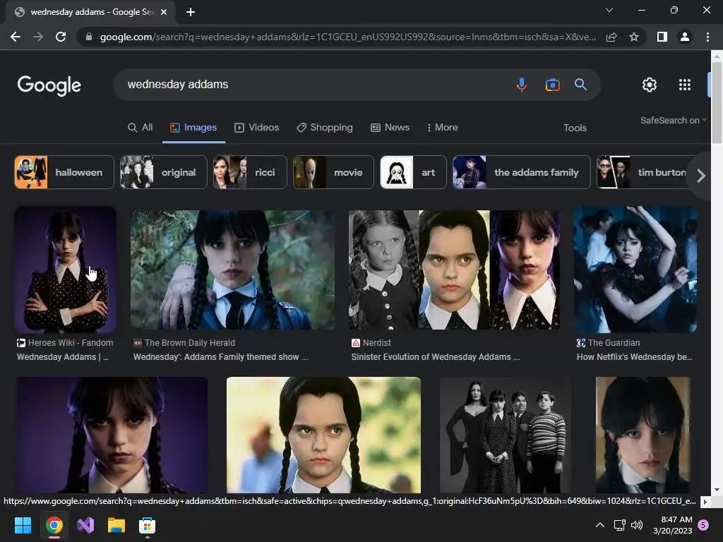The height and width of the screenshot is (542, 723).
Task: Open Microsoft Store from taskbar
Action: point(147,525)
